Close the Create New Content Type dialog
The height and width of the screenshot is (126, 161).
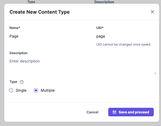(152, 12)
